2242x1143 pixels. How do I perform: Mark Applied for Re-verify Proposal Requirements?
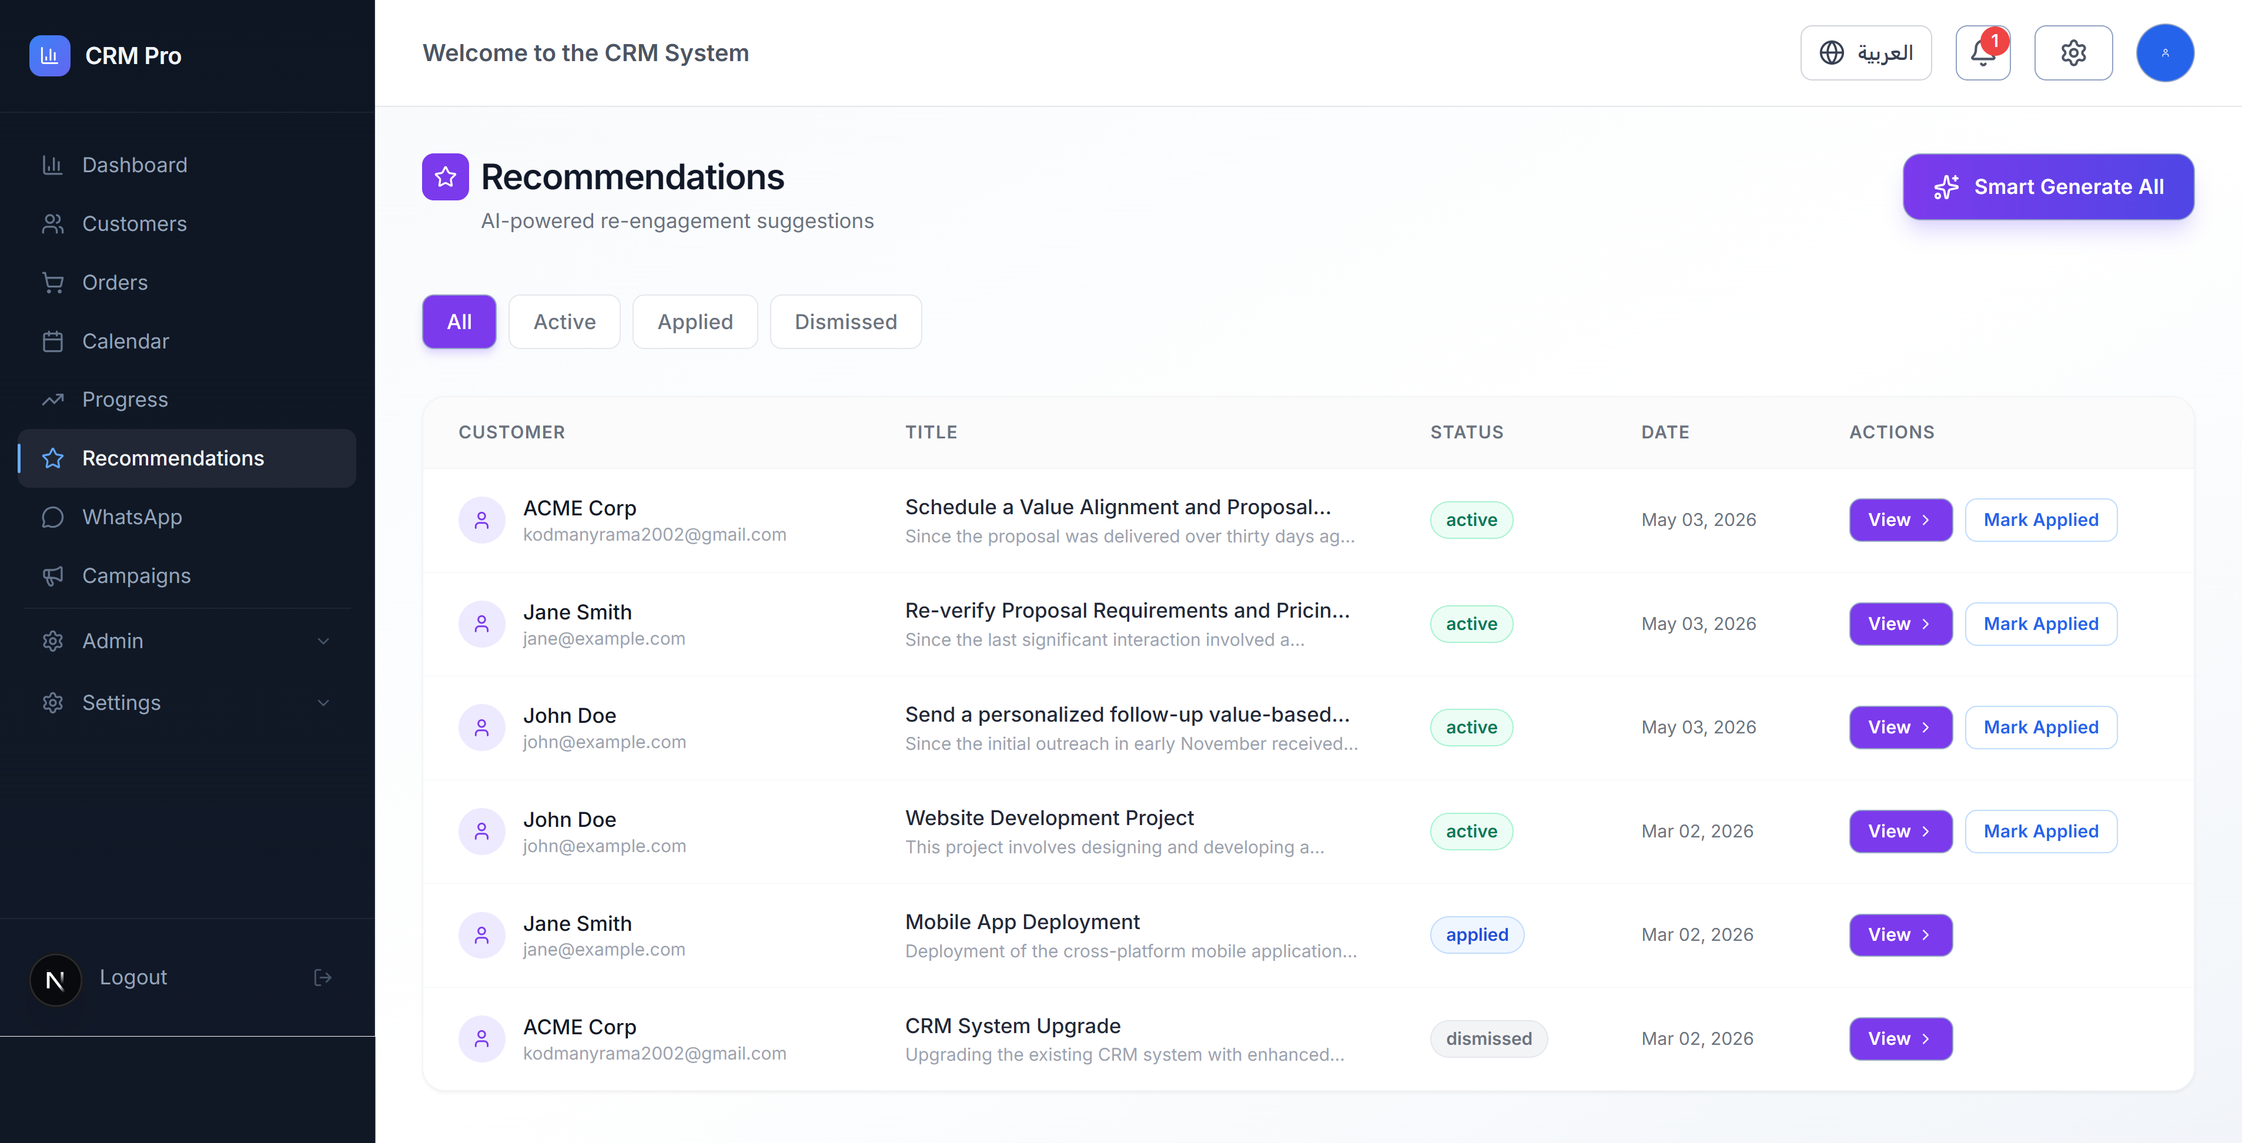[x=2041, y=624]
